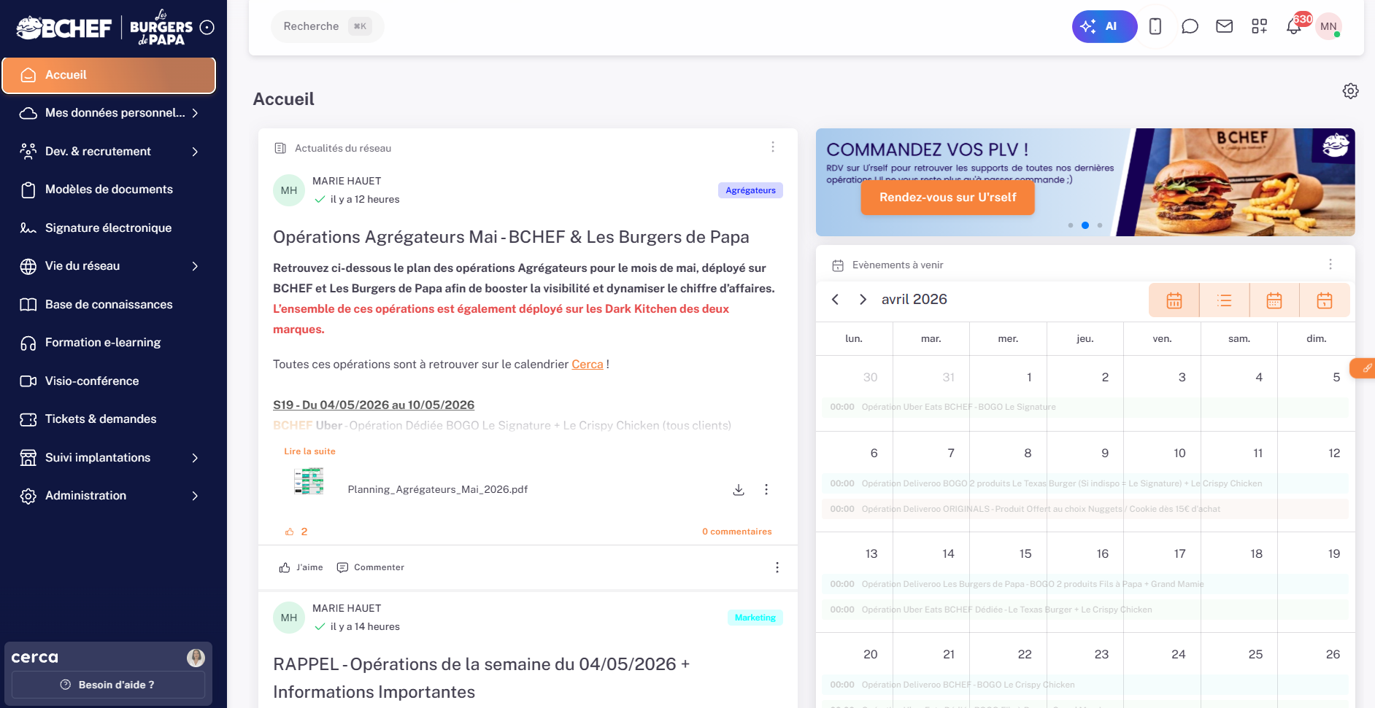This screenshot has height=708, width=1375.
Task: Expand Suivi implantations chevron
Action: point(195,458)
